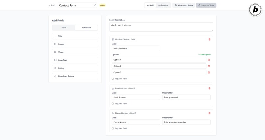Add a Long Text field
The height and width of the screenshot is (140, 265).
pyautogui.click(x=75, y=60)
